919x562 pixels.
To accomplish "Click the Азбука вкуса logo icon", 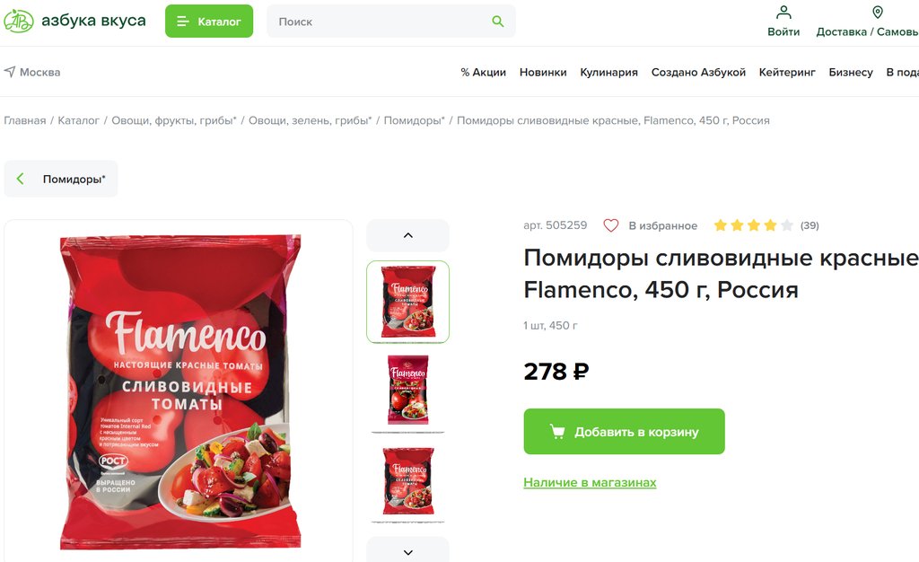I will click(19, 21).
